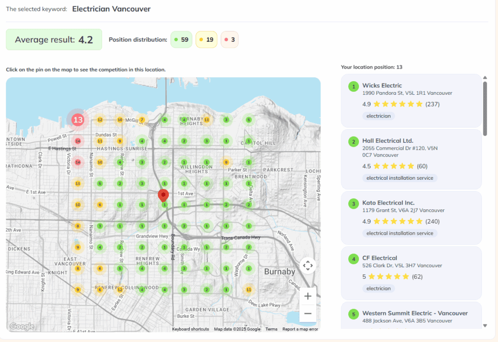Click the address 488 Jackson Ave

[x=407, y=321]
